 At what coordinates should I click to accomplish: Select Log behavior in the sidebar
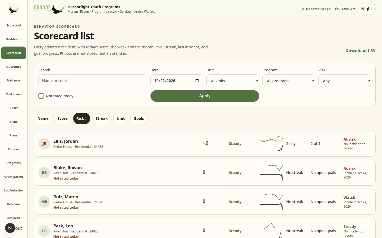point(14,190)
